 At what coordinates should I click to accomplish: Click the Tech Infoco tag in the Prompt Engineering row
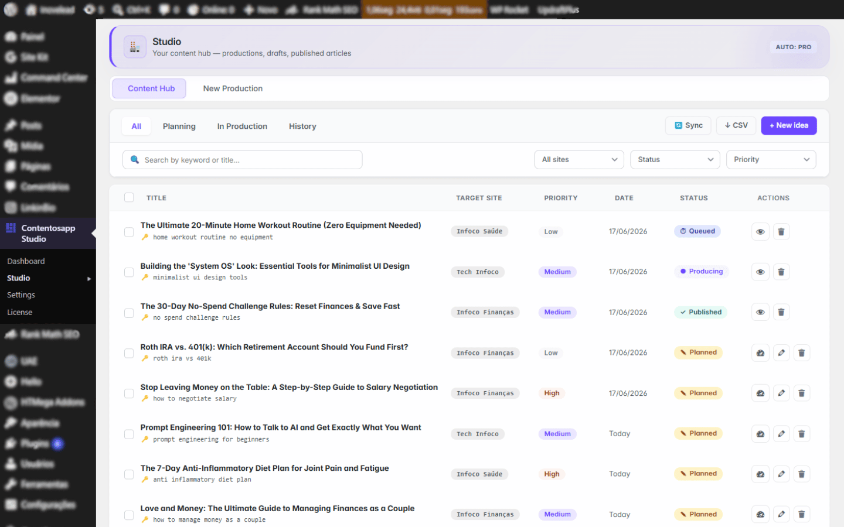pyautogui.click(x=478, y=434)
